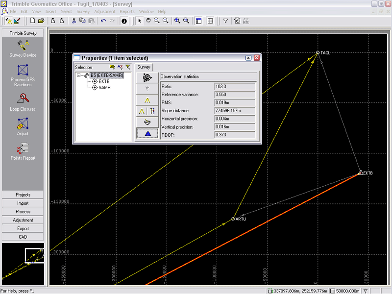Image resolution: width=392 pixels, height=294 pixels.
Task: Toggle the observation statistics page button
Action: pos(147,133)
